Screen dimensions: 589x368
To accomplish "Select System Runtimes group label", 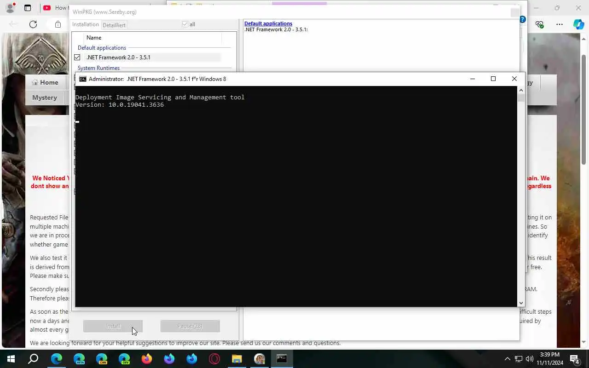I will pos(98,68).
